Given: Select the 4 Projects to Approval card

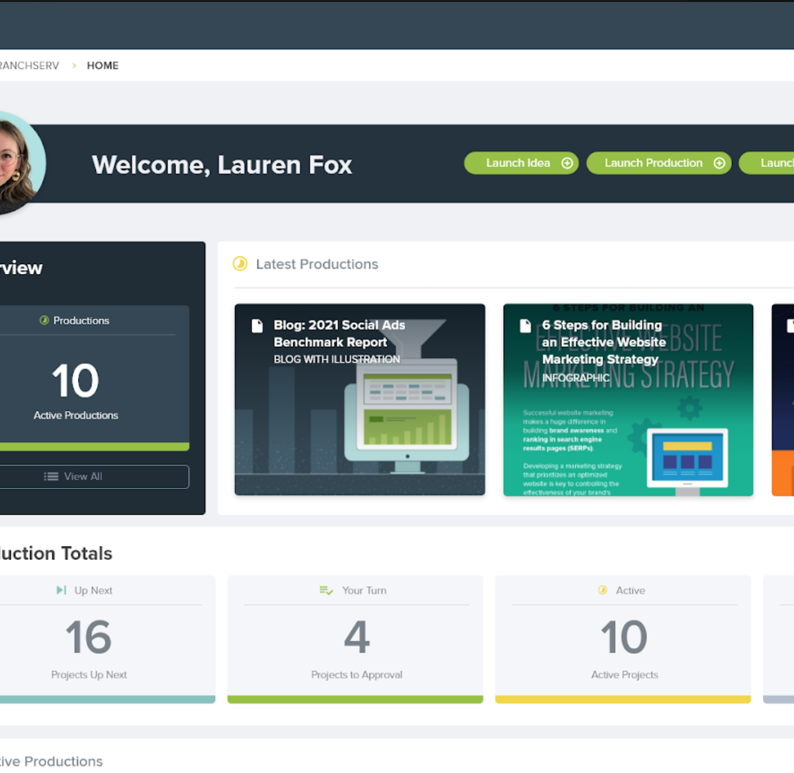Looking at the screenshot, I should [355, 639].
